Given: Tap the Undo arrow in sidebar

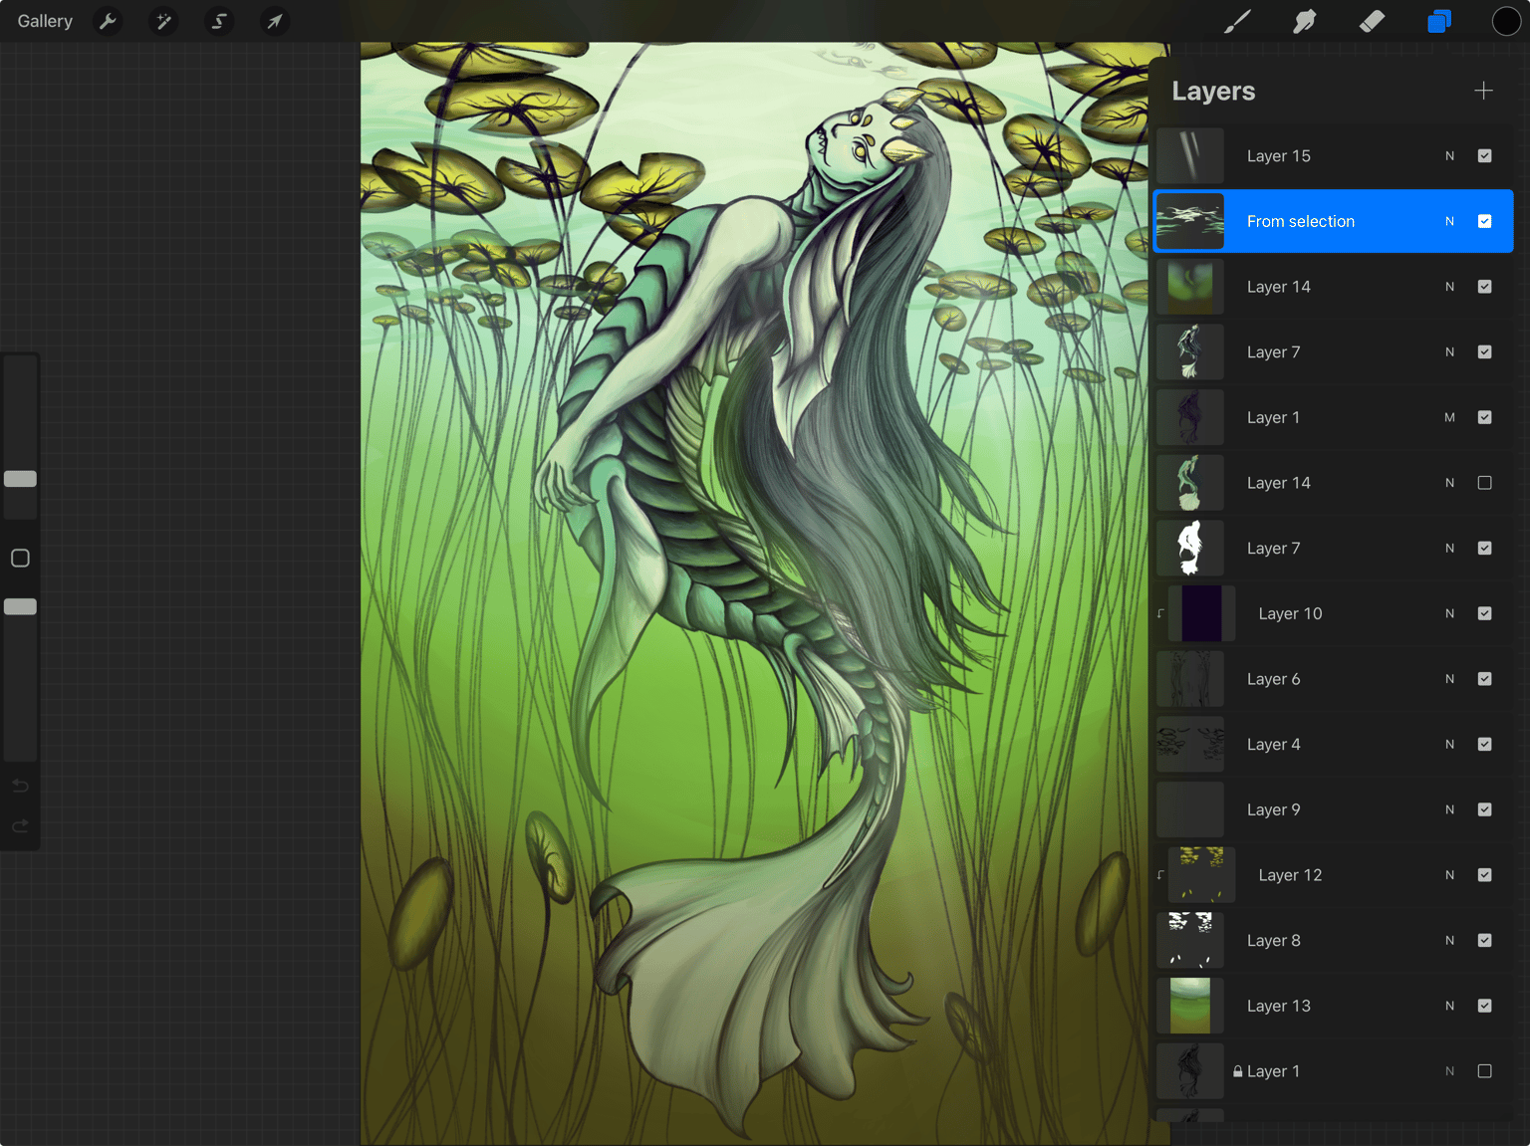Looking at the screenshot, I should (20, 786).
